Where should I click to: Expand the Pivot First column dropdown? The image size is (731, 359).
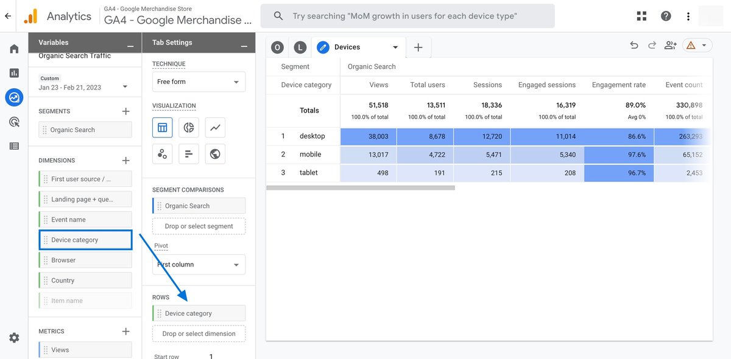199,265
